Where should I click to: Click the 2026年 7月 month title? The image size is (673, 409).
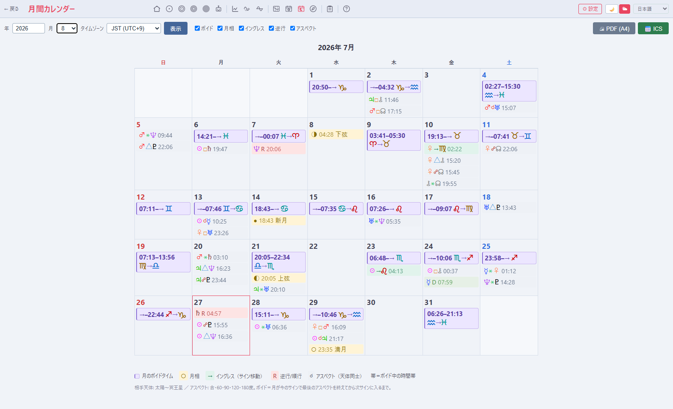[336, 48]
